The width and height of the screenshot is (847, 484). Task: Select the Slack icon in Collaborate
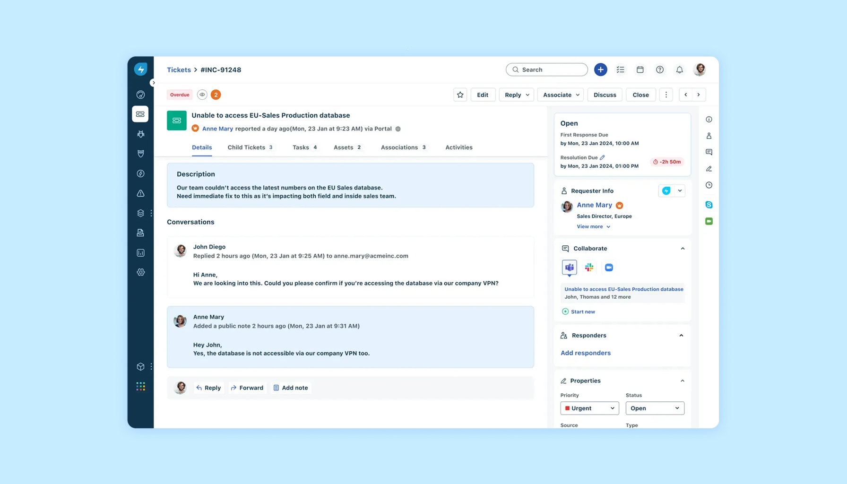click(x=589, y=267)
